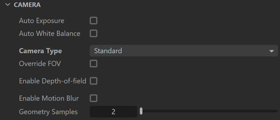Click the Geometry Samples slider handle
This screenshot has width=280, height=120.
pyautogui.click(x=141, y=111)
